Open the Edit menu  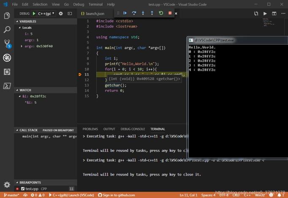[25, 4]
